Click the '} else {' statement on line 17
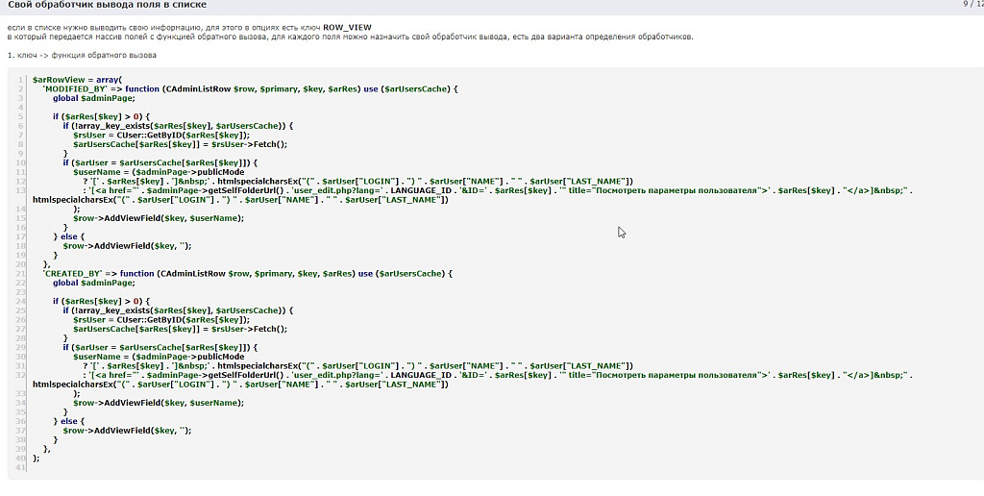This screenshot has height=496, width=984. [73, 236]
